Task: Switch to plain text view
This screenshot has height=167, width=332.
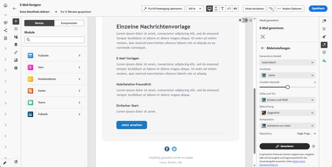Action: point(222,9)
